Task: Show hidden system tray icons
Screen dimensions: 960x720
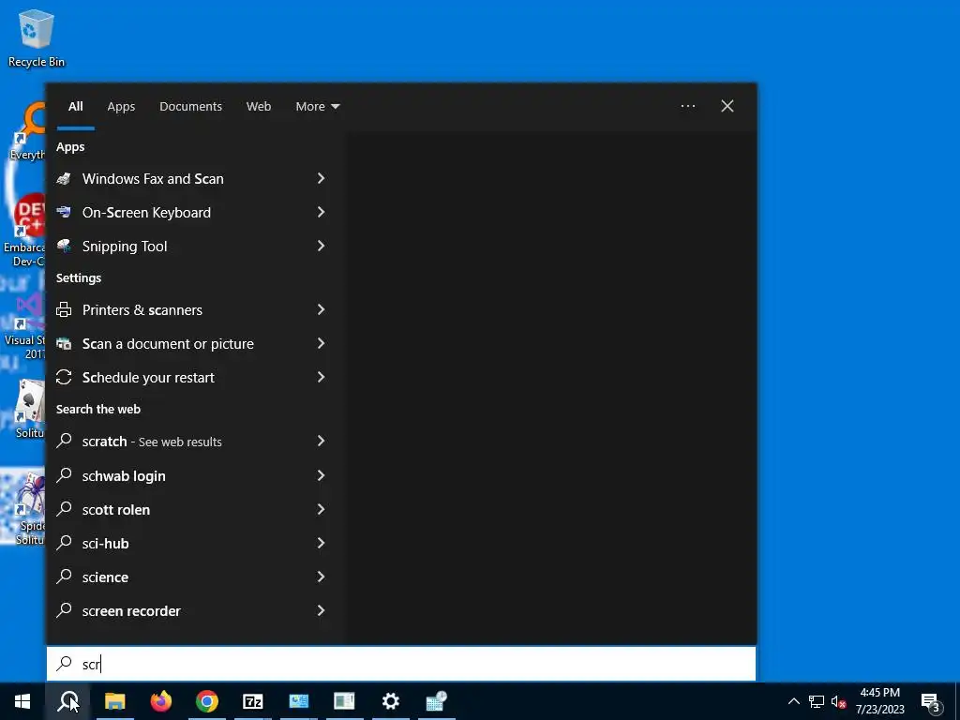Action: coord(793,701)
